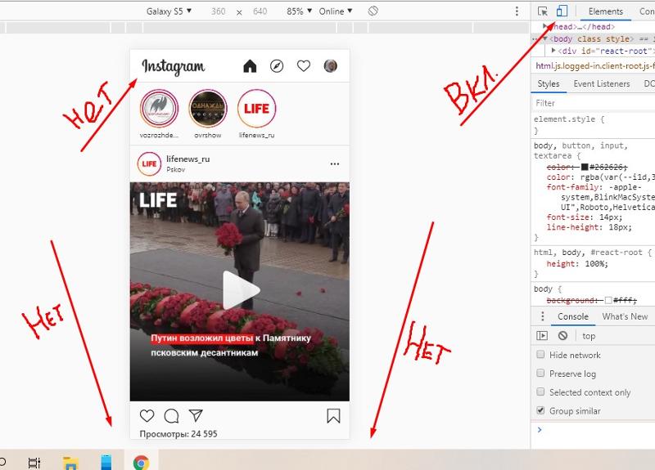This screenshot has height=470, width=655.
Task: Switch to the Event Listeners tab
Action: tap(602, 84)
